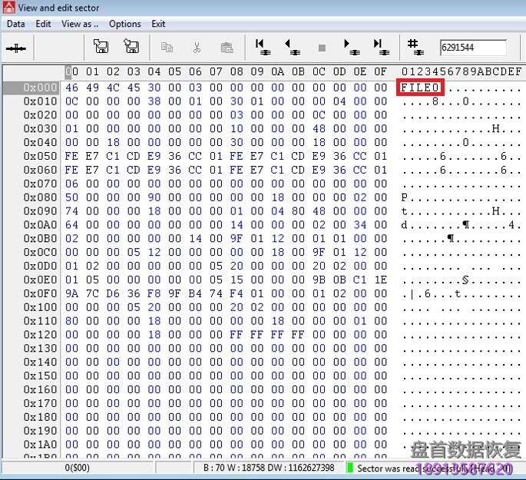Click the 0F column header
Viewport: 526px width, 480px height.
tap(380, 71)
